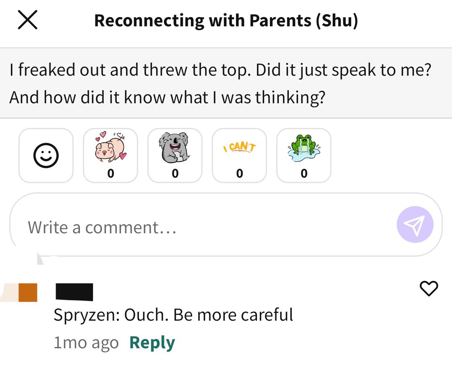Image resolution: width=452 pixels, height=370 pixels.
Task: Like Spryzen comment with the heart icon
Action: pos(429,288)
